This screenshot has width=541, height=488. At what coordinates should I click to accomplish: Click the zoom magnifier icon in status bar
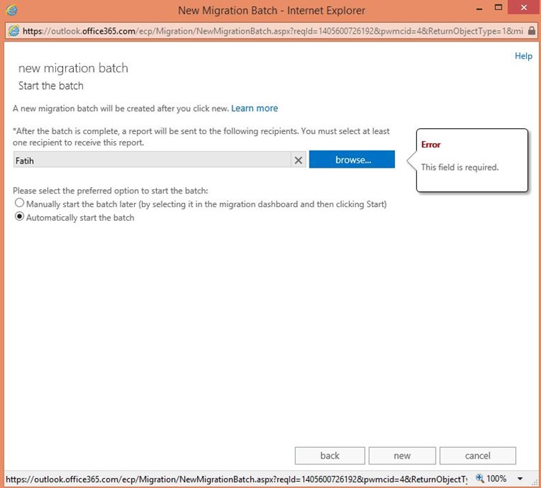click(x=479, y=479)
